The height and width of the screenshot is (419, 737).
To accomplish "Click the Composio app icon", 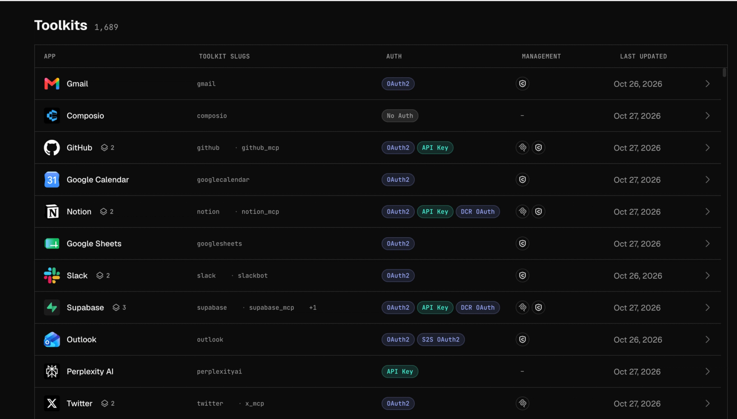I will (52, 116).
